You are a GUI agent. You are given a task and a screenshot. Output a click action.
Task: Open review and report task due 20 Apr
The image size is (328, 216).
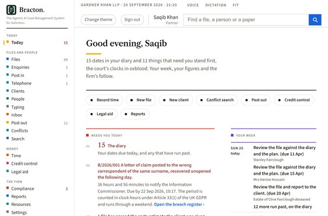point(284,190)
